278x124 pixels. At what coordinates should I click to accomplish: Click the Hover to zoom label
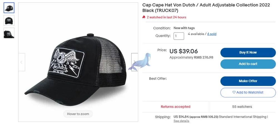click(x=78, y=114)
